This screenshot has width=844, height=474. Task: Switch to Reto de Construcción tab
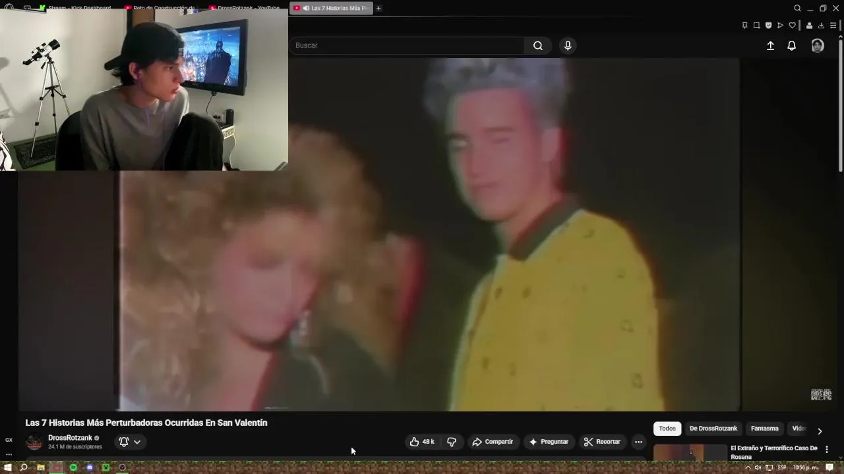pos(163,8)
